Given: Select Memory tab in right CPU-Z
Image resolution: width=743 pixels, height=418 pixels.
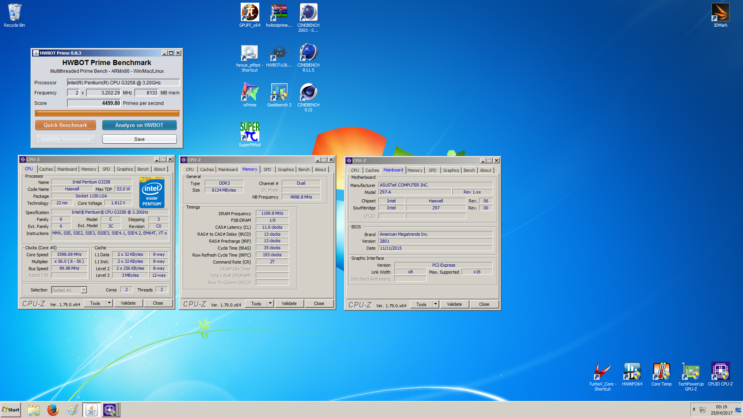Looking at the screenshot, I should pyautogui.click(x=415, y=170).
